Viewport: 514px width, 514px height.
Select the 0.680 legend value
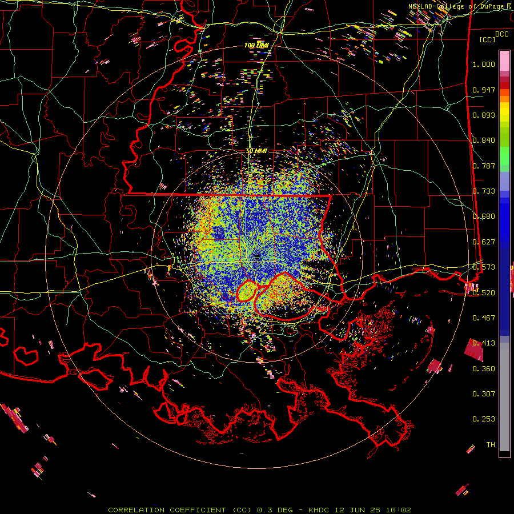coord(484,216)
